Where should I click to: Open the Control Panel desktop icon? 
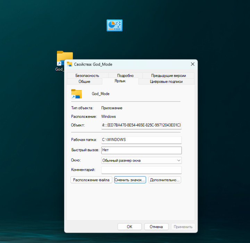pos(114,25)
